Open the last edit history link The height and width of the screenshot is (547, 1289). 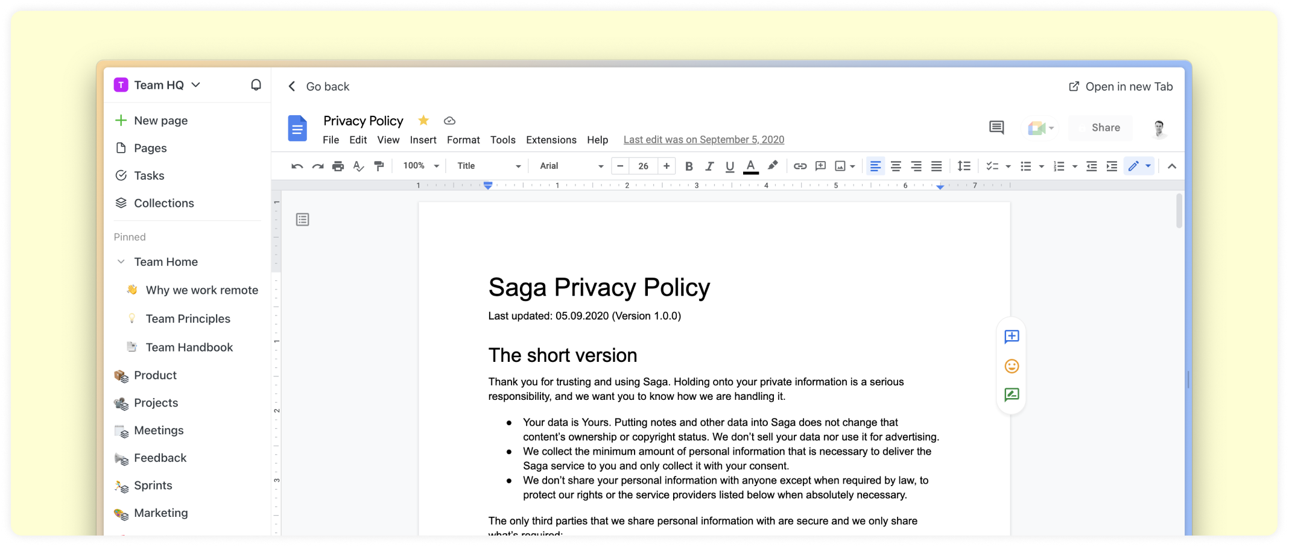pos(703,140)
